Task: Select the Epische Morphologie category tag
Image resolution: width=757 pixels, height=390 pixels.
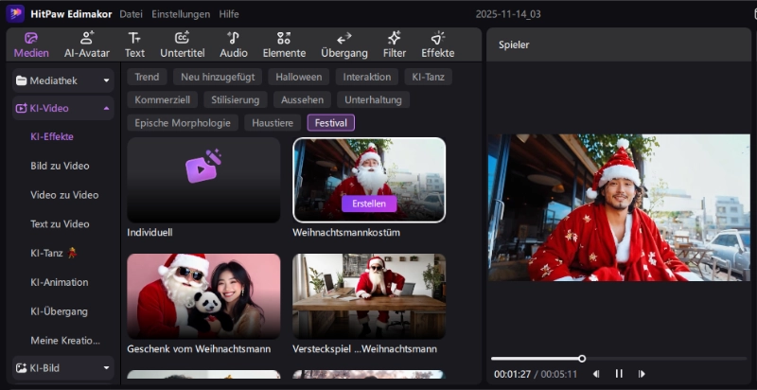Action: click(183, 123)
